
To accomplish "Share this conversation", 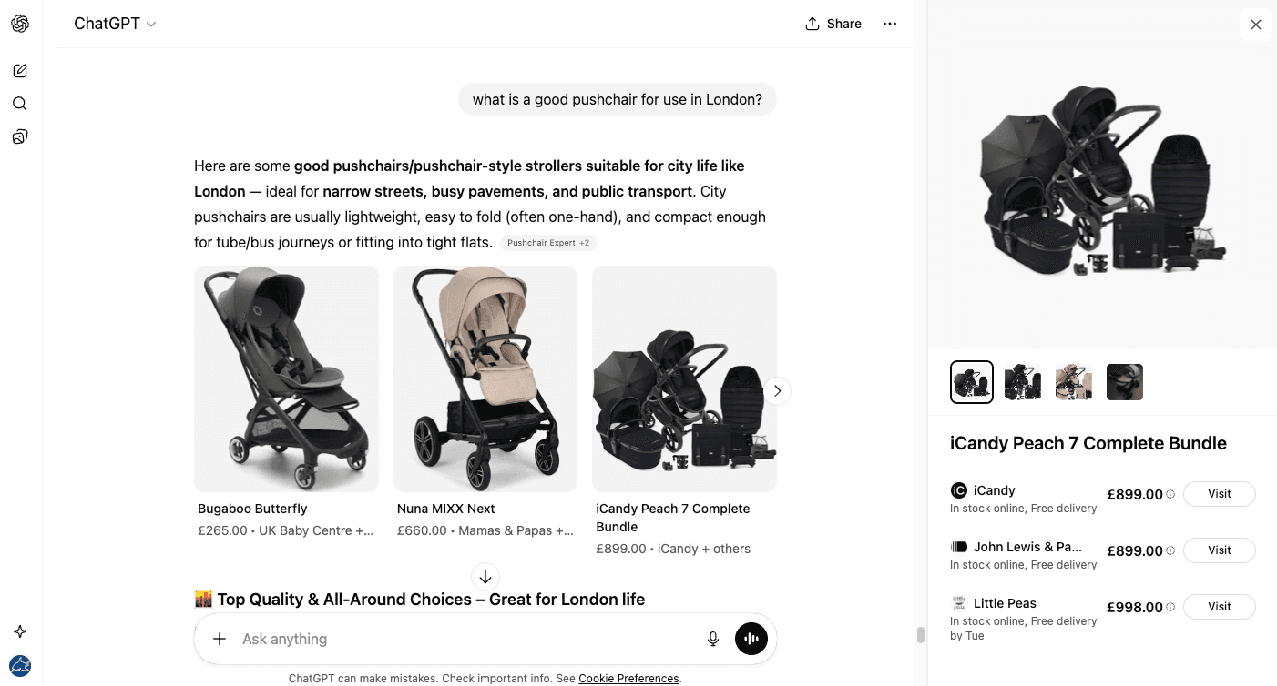I will [x=833, y=24].
